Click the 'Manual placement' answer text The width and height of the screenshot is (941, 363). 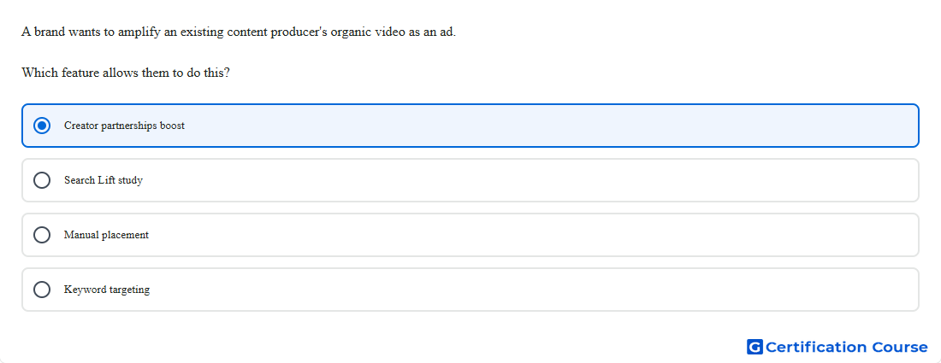pos(106,235)
